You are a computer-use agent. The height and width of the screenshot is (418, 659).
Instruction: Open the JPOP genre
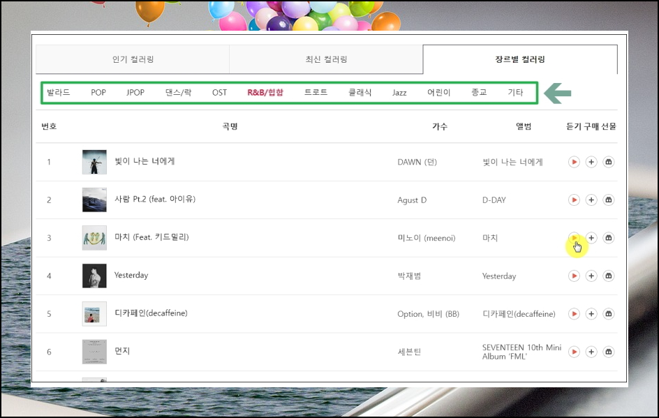click(x=135, y=92)
